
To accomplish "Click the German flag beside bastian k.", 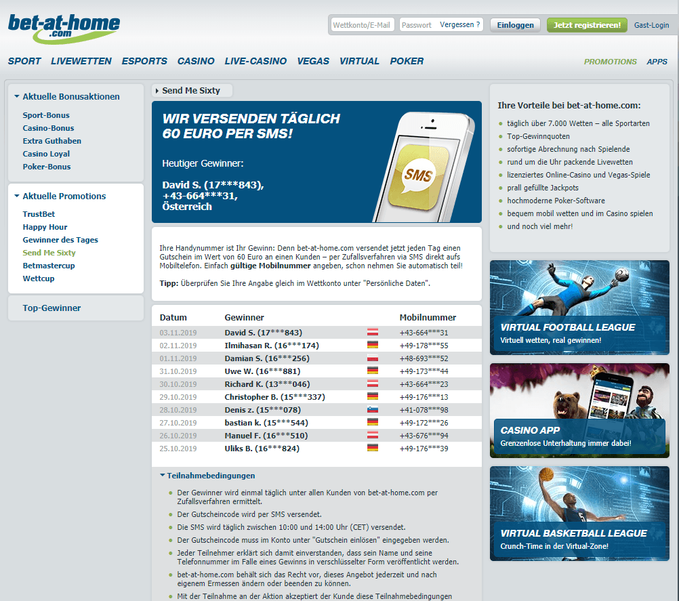I will point(373,422).
